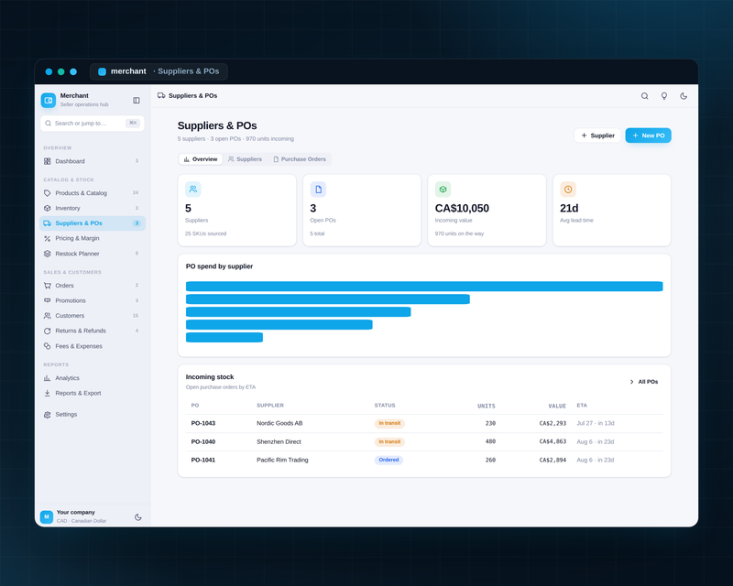The height and width of the screenshot is (586, 733).
Task: Open Fees & Expenses item
Action: [93, 346]
